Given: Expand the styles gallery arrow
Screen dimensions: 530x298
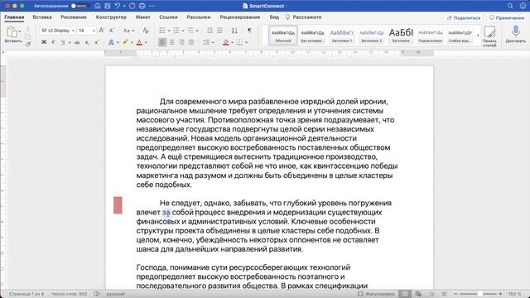Looking at the screenshot, I should (478, 35).
